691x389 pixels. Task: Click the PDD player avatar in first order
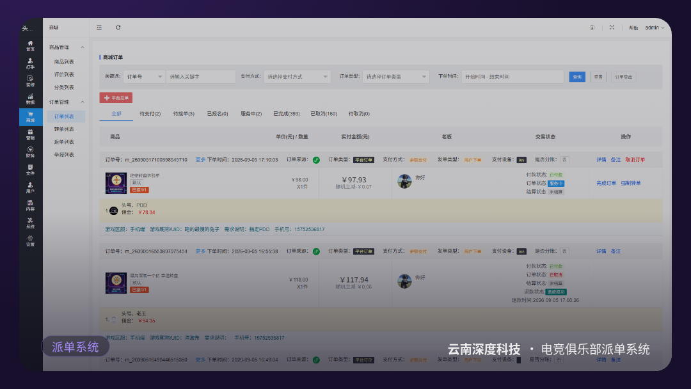pos(113,210)
